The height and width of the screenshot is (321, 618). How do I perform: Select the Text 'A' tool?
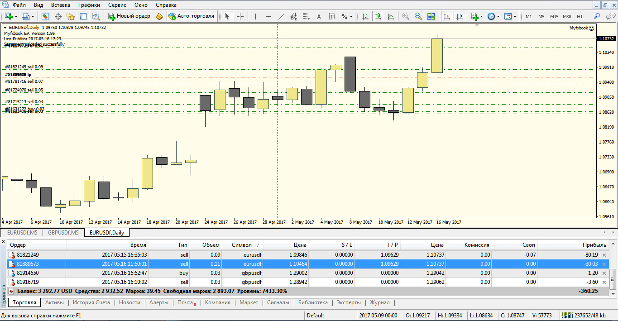pyautogui.click(x=319, y=16)
